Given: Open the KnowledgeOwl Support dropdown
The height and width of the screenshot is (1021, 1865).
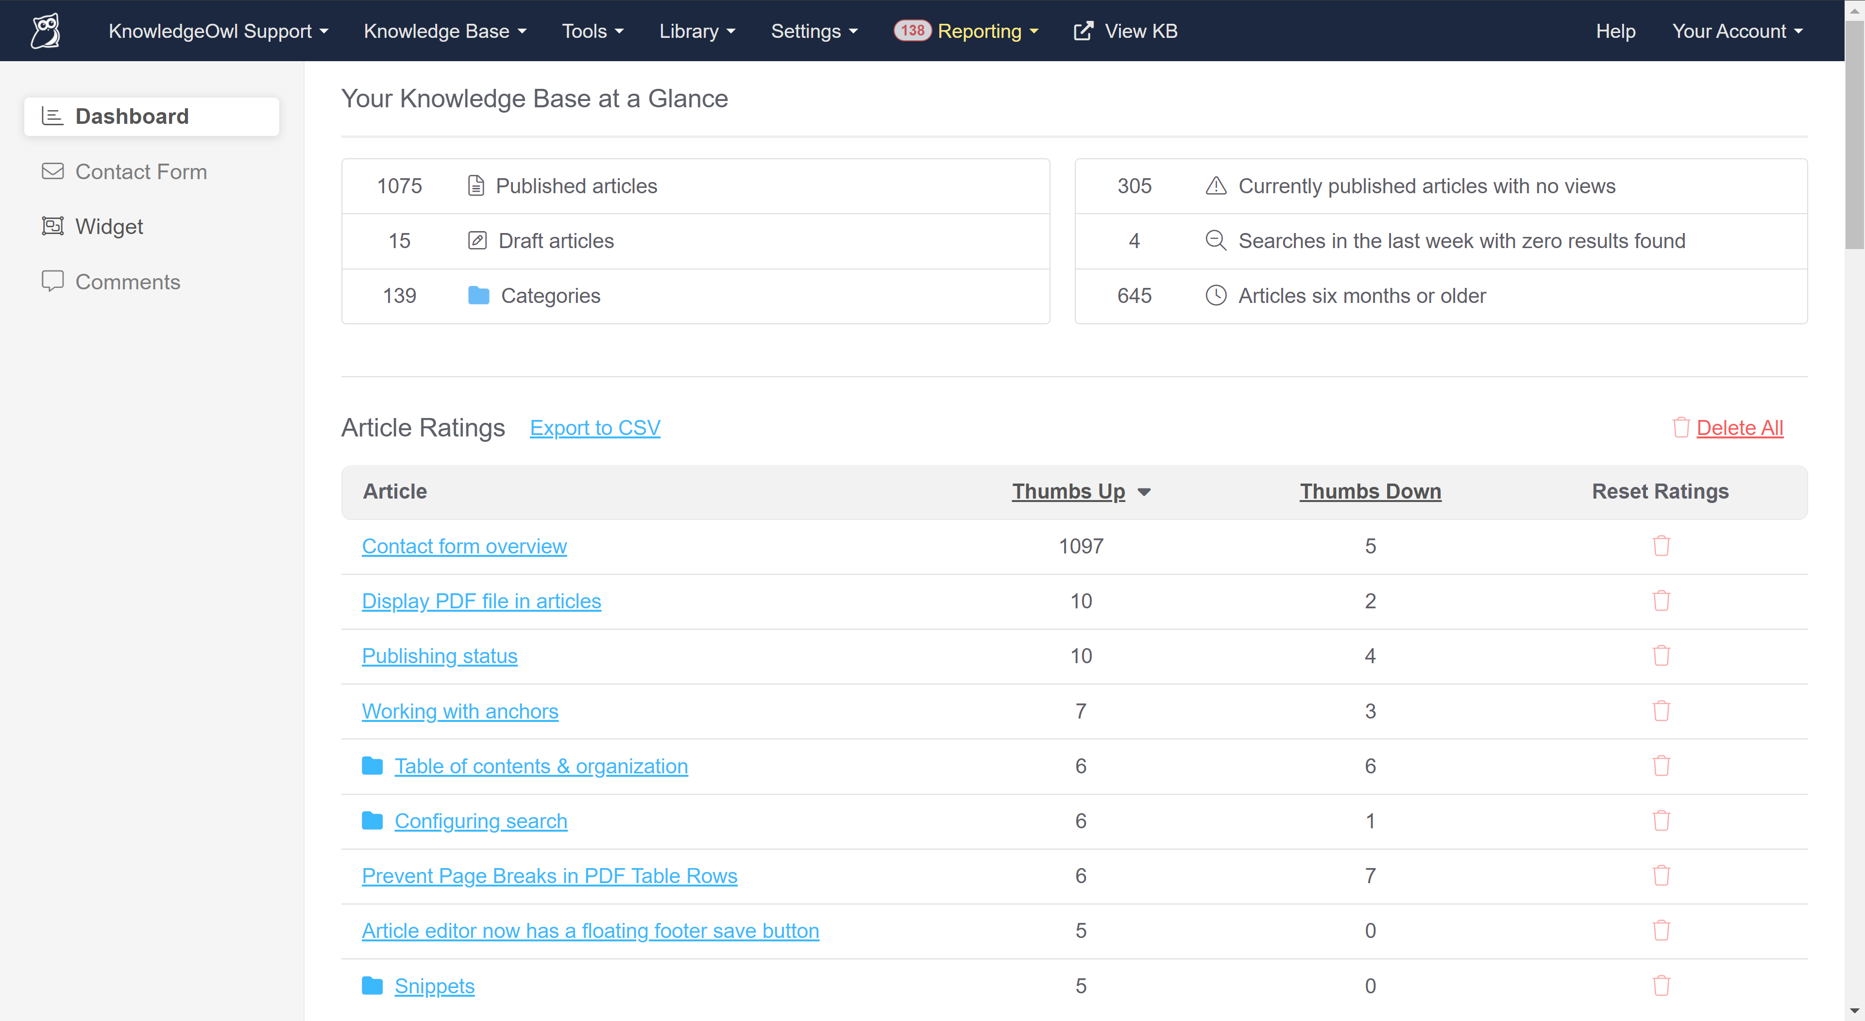Looking at the screenshot, I should [218, 31].
